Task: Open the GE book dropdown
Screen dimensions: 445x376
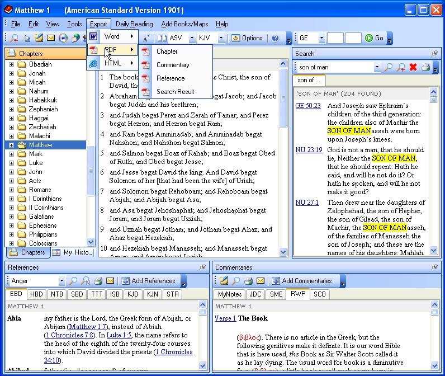Action: pyautogui.click(x=321, y=38)
